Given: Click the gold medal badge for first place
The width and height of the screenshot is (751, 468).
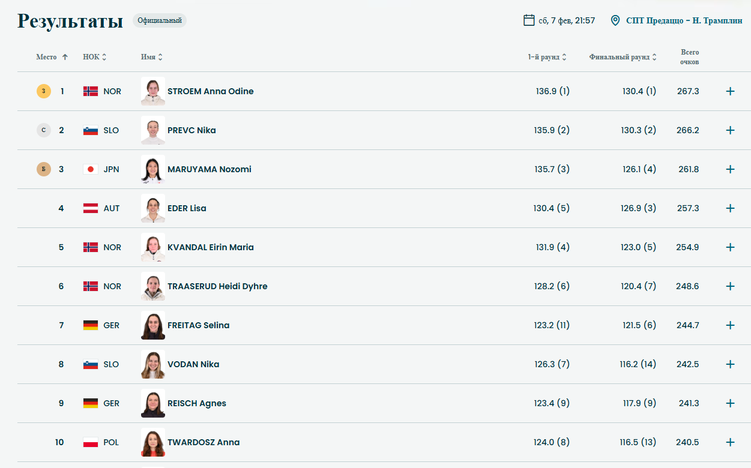Looking at the screenshot, I should pyautogui.click(x=44, y=91).
